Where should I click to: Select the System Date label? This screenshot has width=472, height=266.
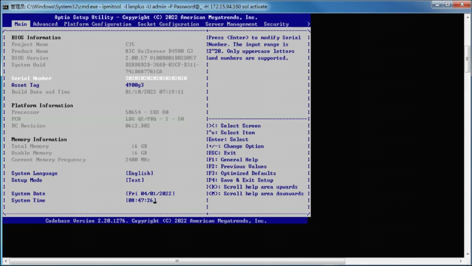(x=28, y=194)
